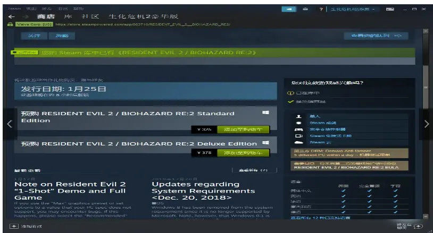Click the scroll down arrow of page scrollbar

click(425, 217)
